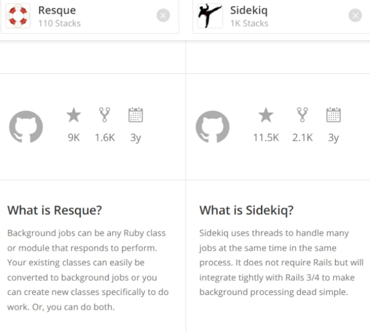Click Resque's calendar last-updated icon
This screenshot has width=370, height=332.
tap(136, 115)
